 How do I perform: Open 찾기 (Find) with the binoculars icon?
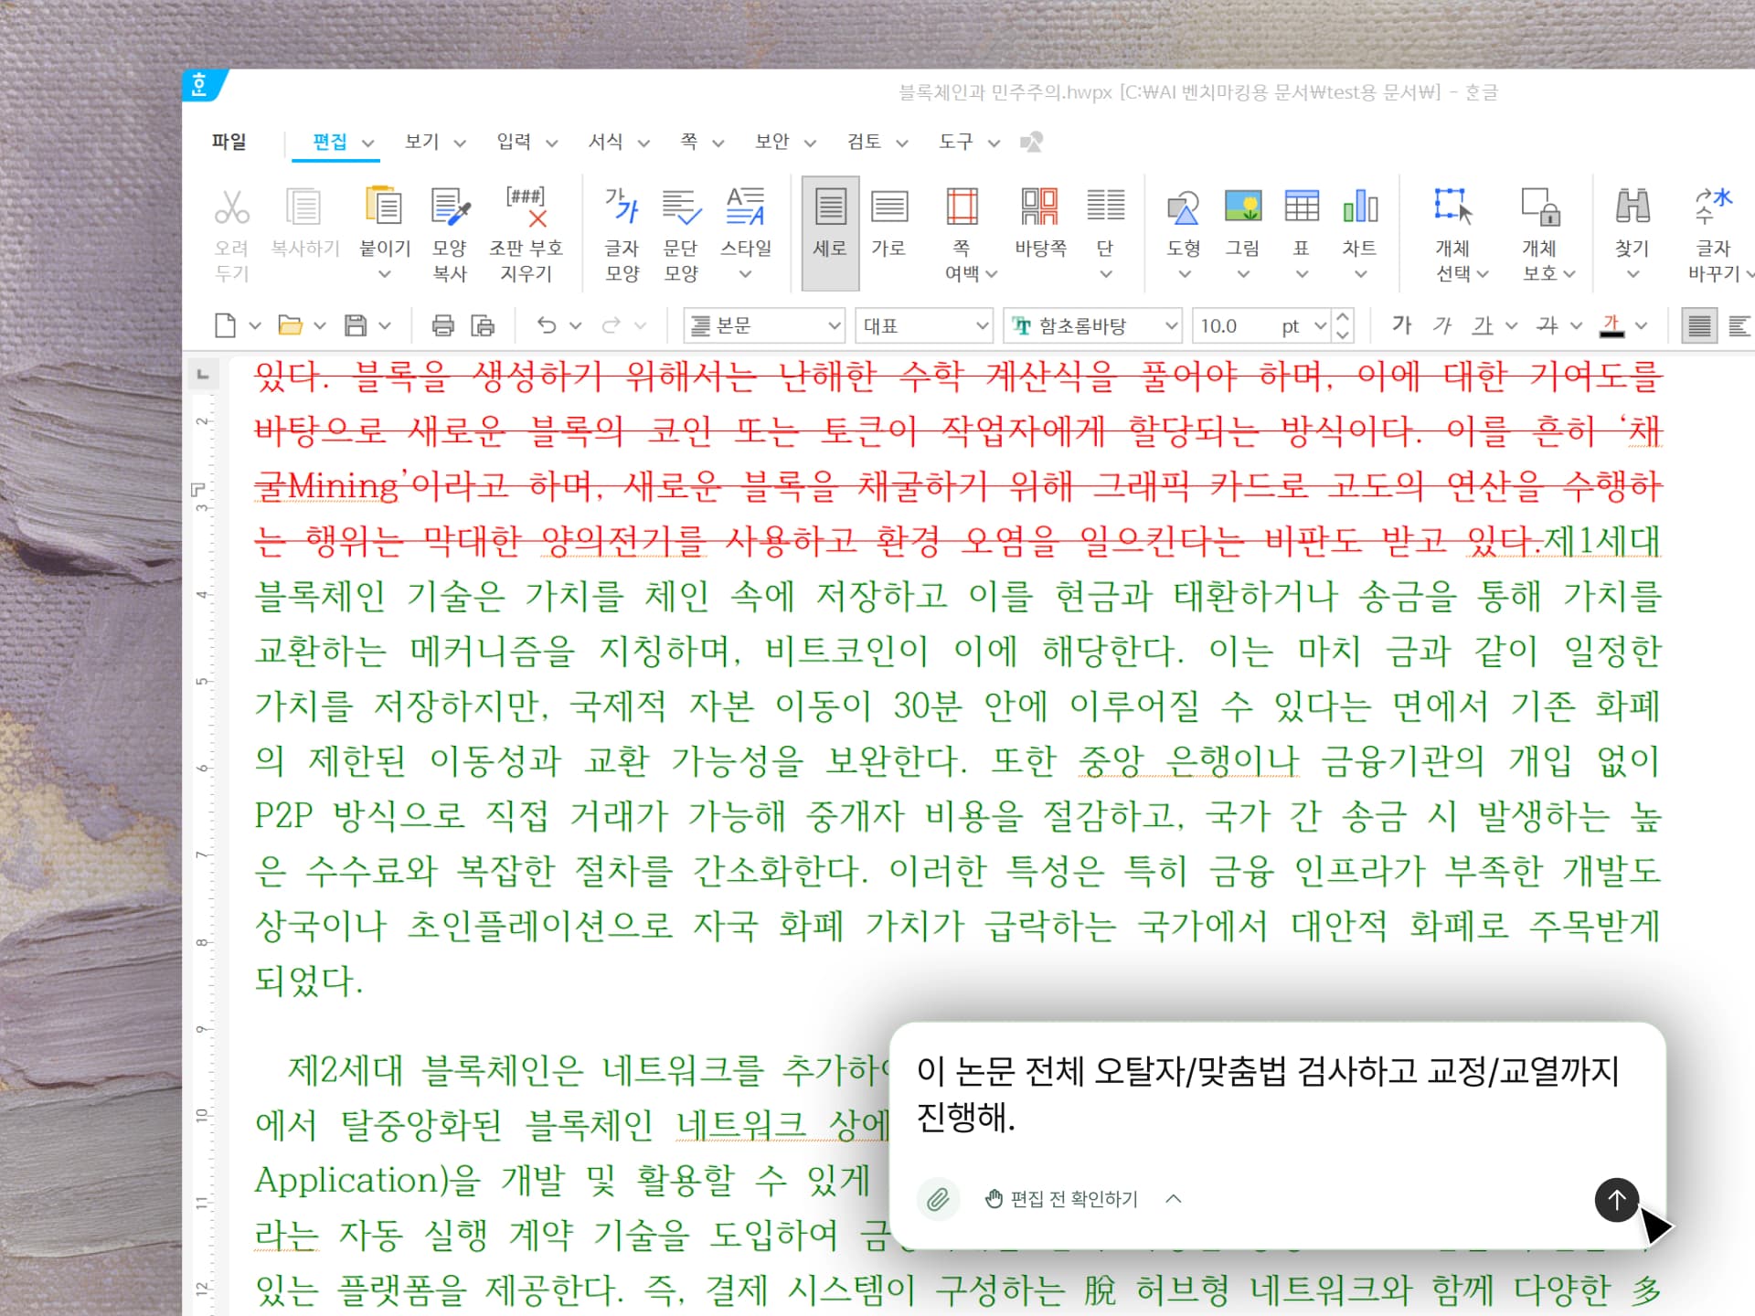tap(1632, 210)
